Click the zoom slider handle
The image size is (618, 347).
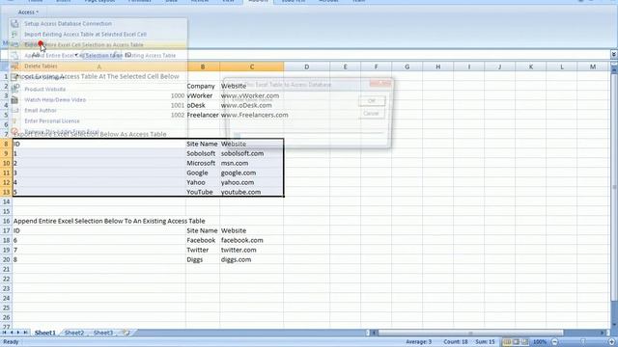[x=583, y=342]
